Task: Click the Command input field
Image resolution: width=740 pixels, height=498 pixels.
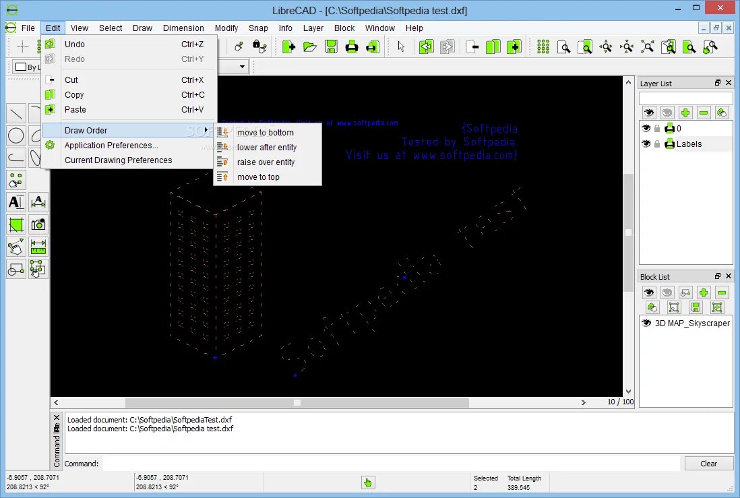Action: [391, 464]
